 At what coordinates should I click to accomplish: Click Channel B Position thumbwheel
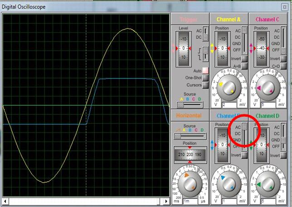[x=222, y=145]
